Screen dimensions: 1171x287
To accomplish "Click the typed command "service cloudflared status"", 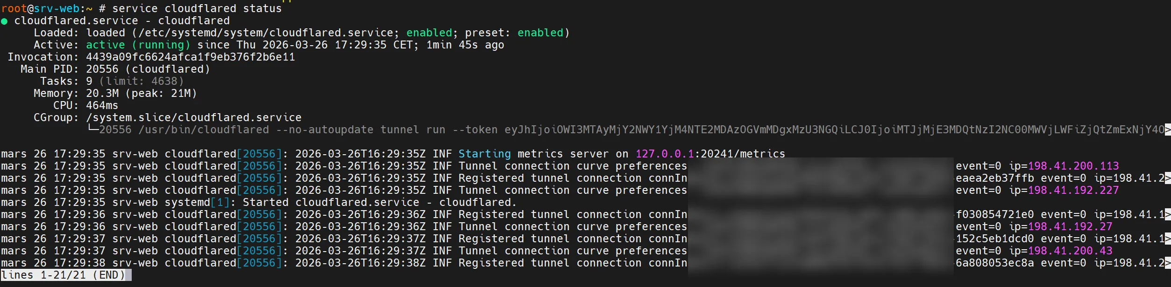I will coord(197,9).
